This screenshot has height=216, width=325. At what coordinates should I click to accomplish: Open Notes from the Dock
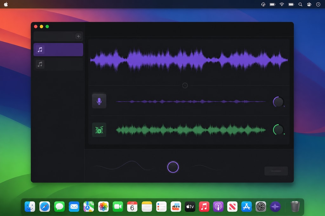147,207
